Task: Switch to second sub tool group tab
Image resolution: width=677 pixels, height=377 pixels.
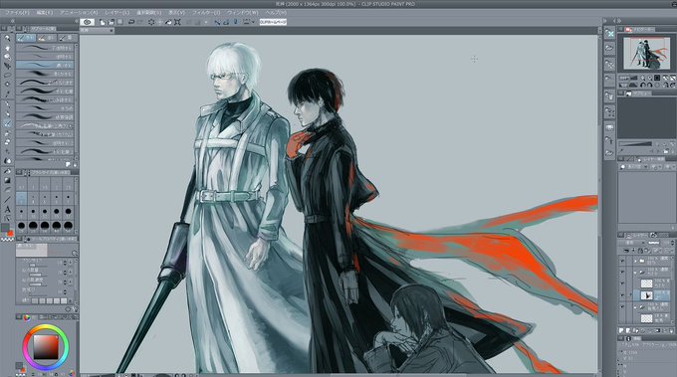Action: click(x=46, y=38)
